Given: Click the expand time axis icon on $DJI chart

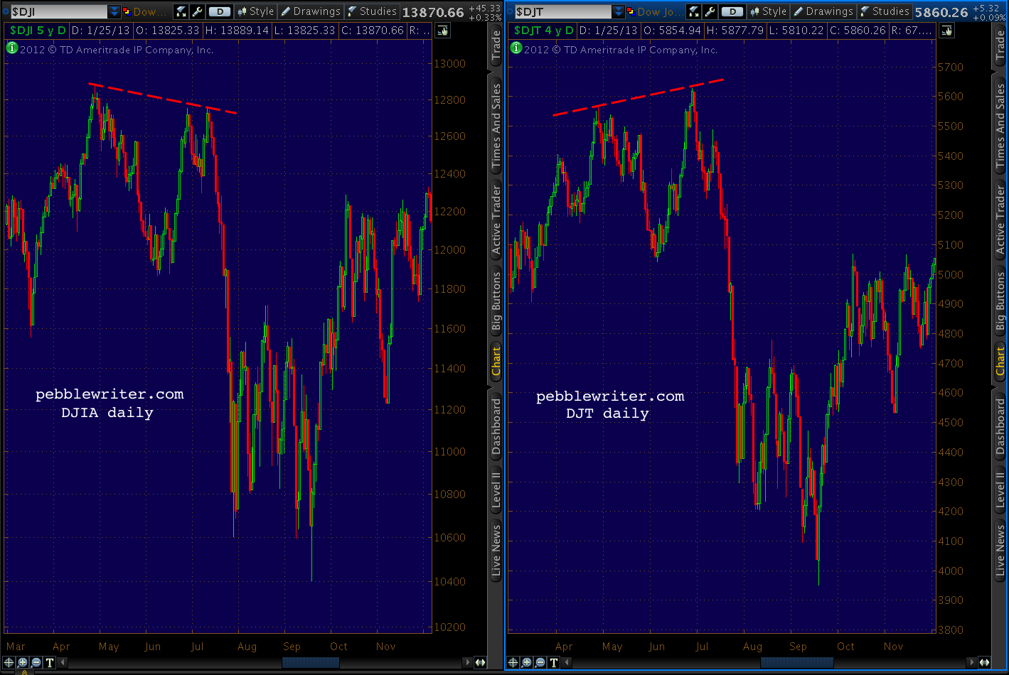Looking at the screenshot, I should coord(481,662).
